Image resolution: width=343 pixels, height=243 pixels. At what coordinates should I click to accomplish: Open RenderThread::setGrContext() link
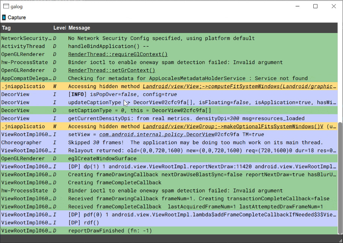click(112, 70)
